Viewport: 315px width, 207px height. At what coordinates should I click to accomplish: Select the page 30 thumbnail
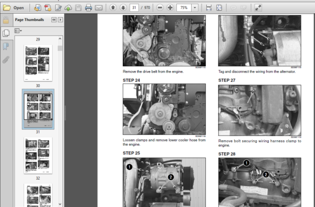(38, 63)
